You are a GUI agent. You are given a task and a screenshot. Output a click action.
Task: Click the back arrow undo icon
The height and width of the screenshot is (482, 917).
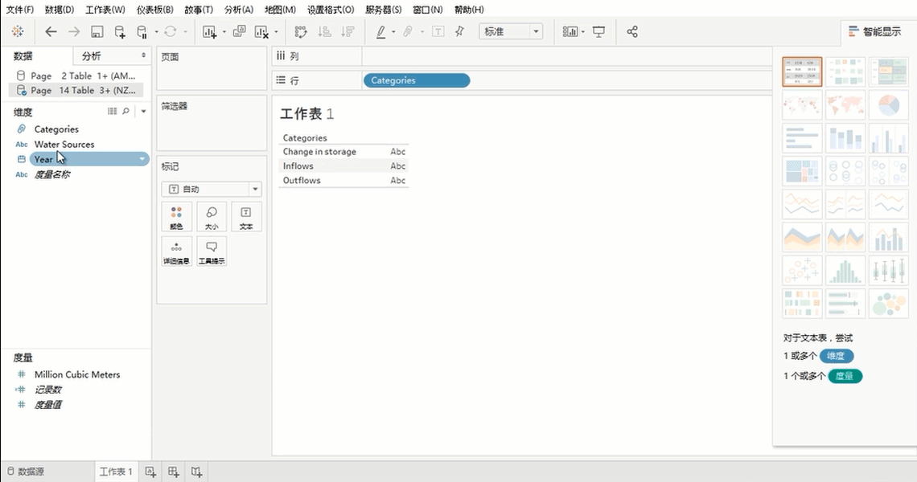pyautogui.click(x=51, y=32)
